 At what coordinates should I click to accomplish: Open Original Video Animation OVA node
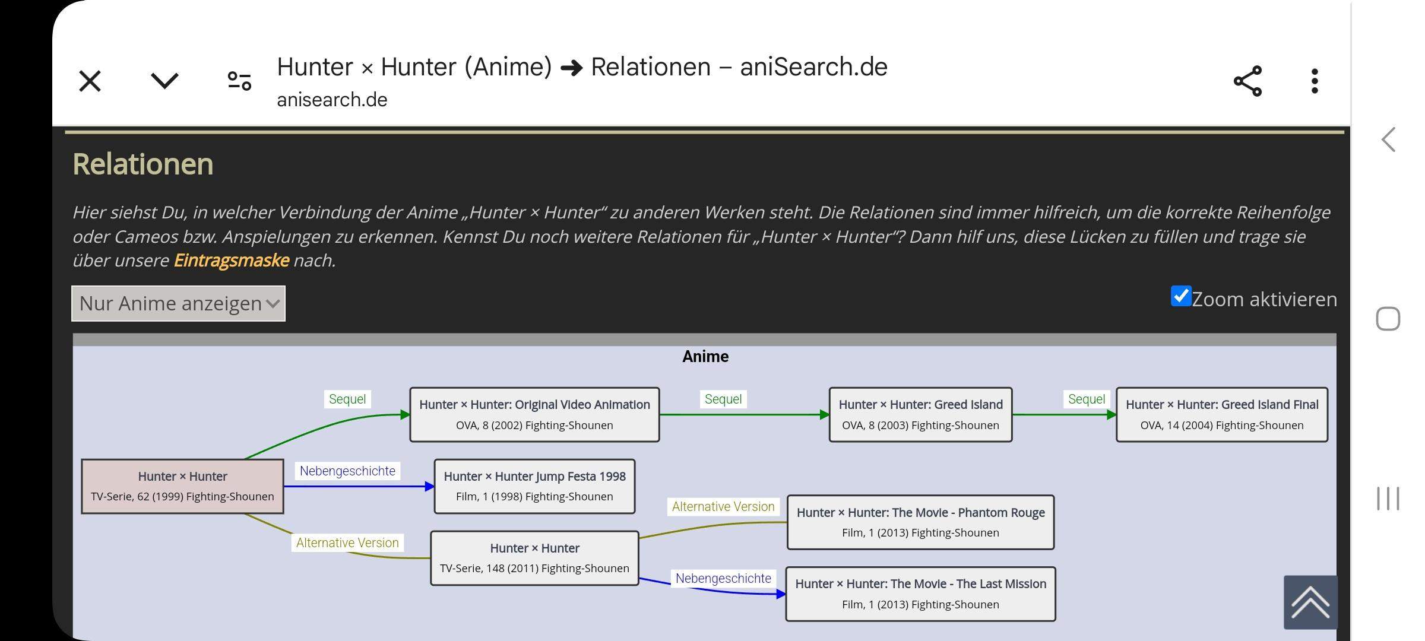(x=534, y=414)
